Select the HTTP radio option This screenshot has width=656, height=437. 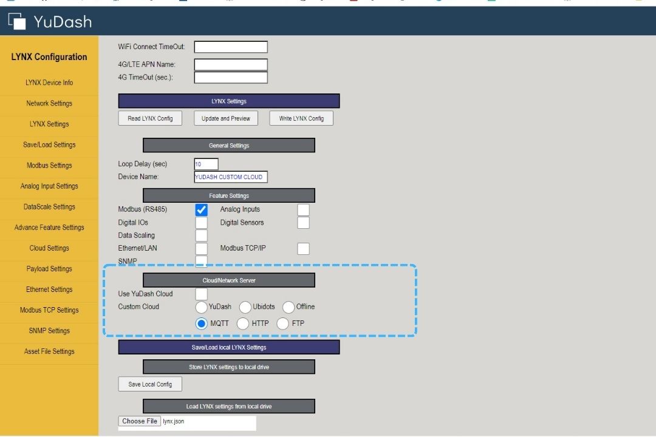242,324
